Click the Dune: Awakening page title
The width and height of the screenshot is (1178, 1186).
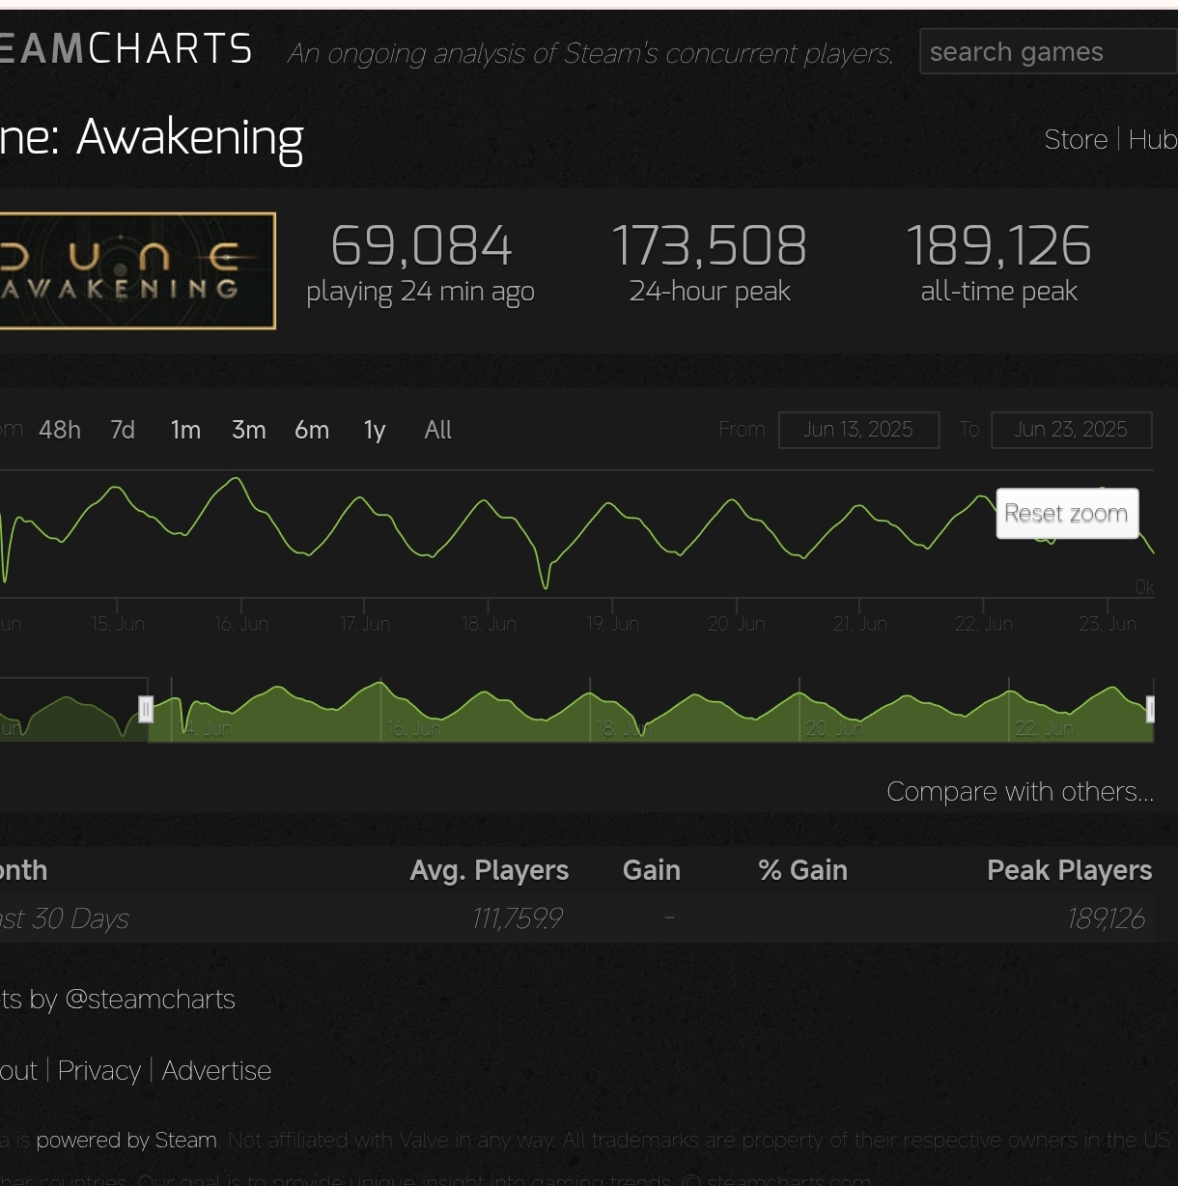[x=152, y=137]
